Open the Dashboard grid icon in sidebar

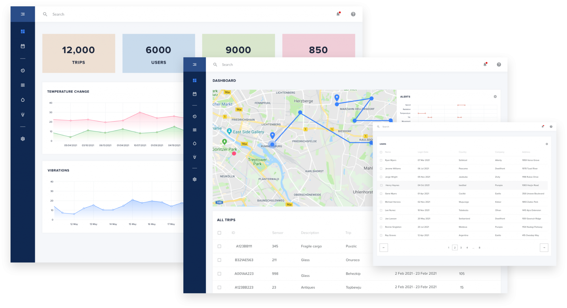point(195,80)
